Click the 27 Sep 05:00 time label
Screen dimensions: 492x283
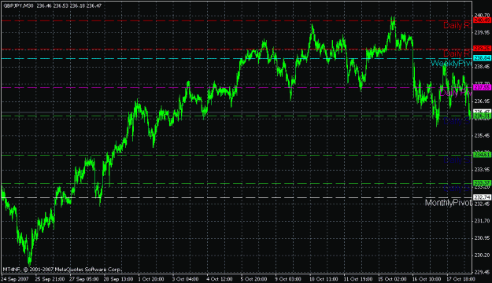(83, 279)
